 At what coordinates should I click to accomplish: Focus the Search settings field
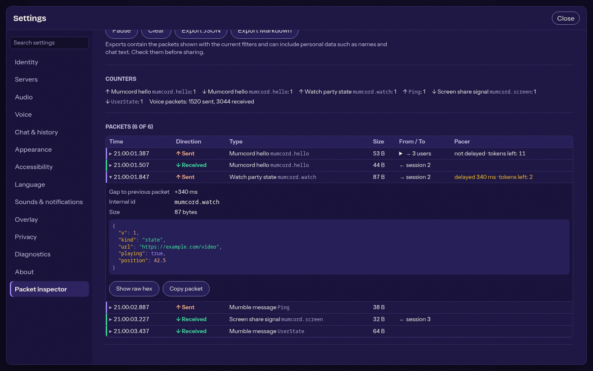pos(49,43)
